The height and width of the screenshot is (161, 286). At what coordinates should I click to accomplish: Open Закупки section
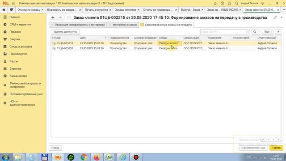[x=15, y=39]
